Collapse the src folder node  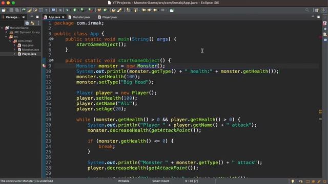pyautogui.click(x=6, y=36)
